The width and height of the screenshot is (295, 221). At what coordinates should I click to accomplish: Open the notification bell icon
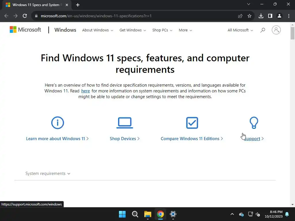(287, 214)
